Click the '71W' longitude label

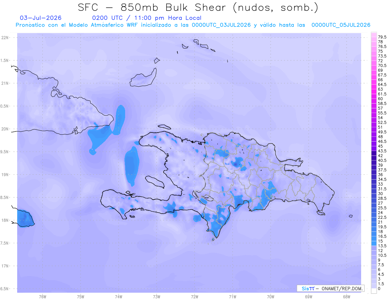(232, 297)
